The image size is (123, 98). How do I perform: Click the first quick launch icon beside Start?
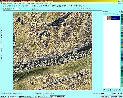point(8,97)
